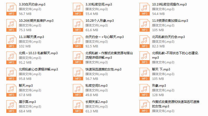Screen dimensions: 208x116
Task: Select the file name 快速筛选速推的女性.mp3
Action: coord(103,69)
